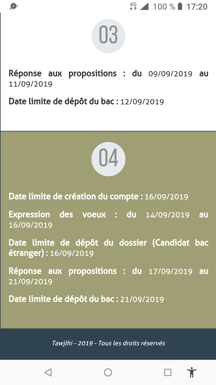The width and height of the screenshot is (216, 385).
Task: Tap the 21/09/2019 bac deposit date
Action: click(x=142, y=299)
